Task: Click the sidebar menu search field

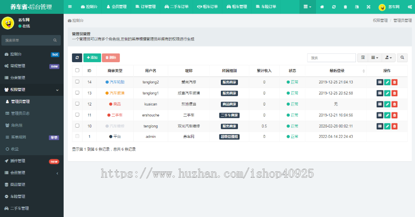Action: coord(26,40)
